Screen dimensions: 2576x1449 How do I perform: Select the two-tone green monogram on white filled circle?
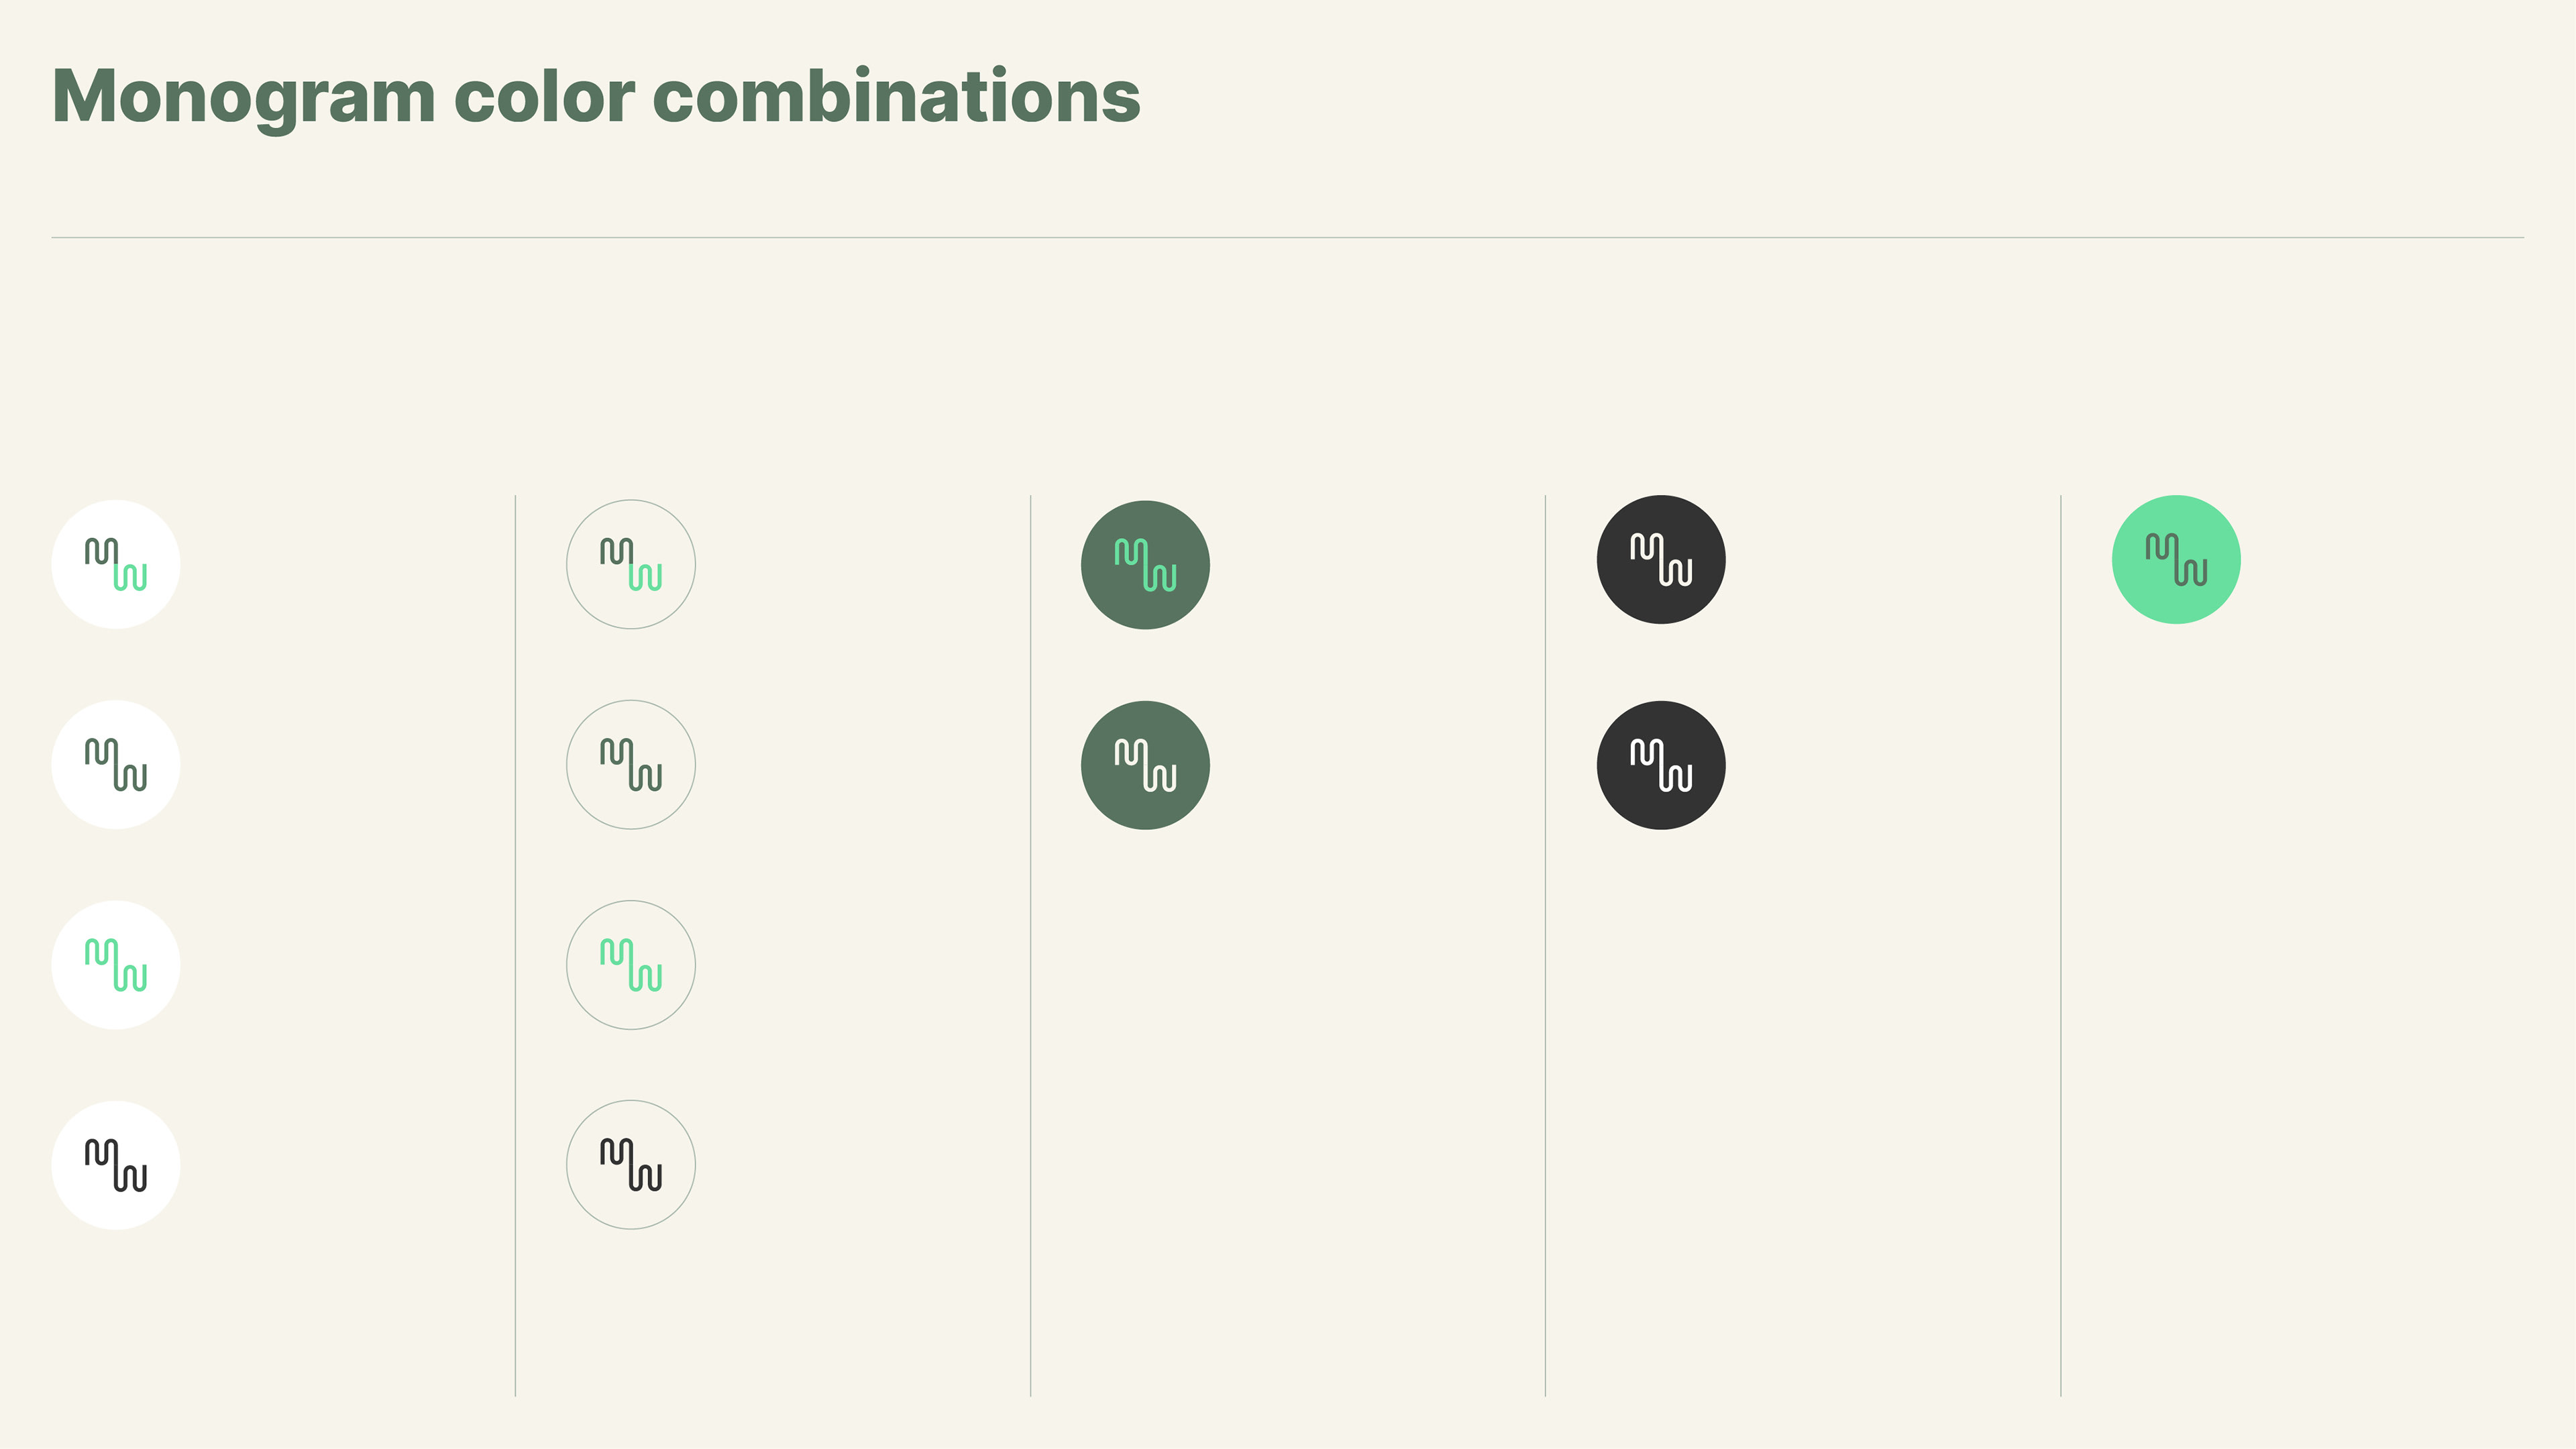click(x=116, y=564)
